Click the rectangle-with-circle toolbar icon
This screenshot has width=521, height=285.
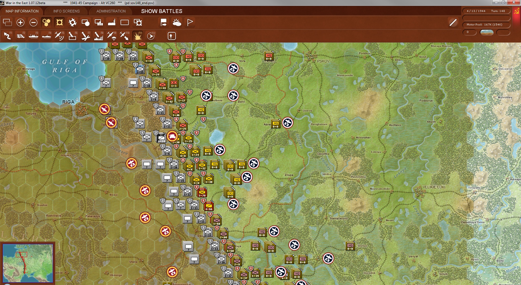(x=85, y=23)
